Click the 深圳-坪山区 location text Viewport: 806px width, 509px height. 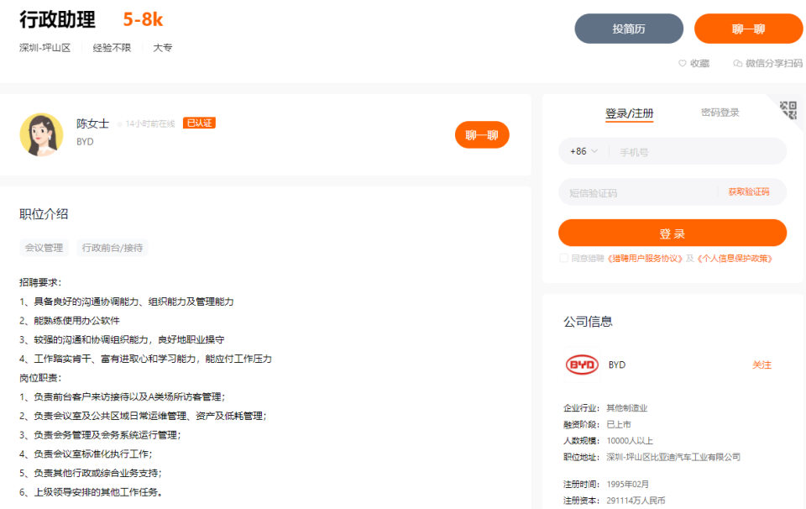[44, 48]
